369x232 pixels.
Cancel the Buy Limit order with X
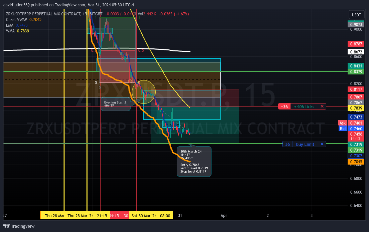pyautogui.click(x=322, y=144)
